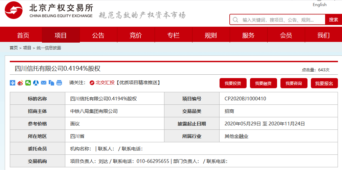Image resolution: width=342 pixels, height=170 pixels.
Task: Click the 招商 transaction category value
Action: point(229,111)
